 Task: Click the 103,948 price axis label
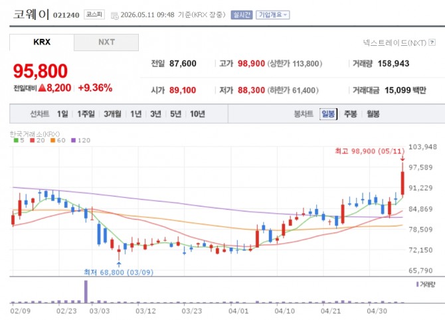[422, 147]
